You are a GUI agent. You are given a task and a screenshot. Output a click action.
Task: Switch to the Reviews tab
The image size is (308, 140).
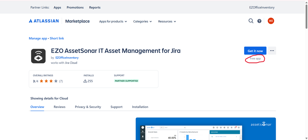[x=60, y=107]
